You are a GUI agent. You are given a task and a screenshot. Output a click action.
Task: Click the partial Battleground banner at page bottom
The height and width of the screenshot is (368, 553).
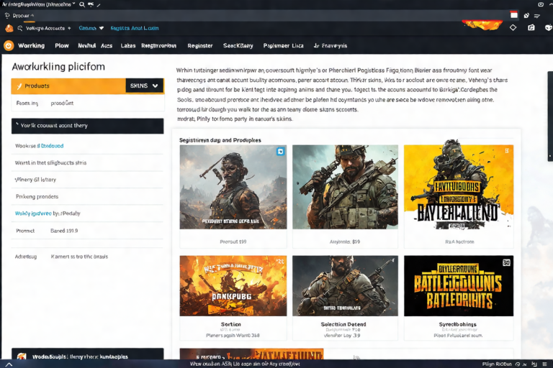[251, 354]
